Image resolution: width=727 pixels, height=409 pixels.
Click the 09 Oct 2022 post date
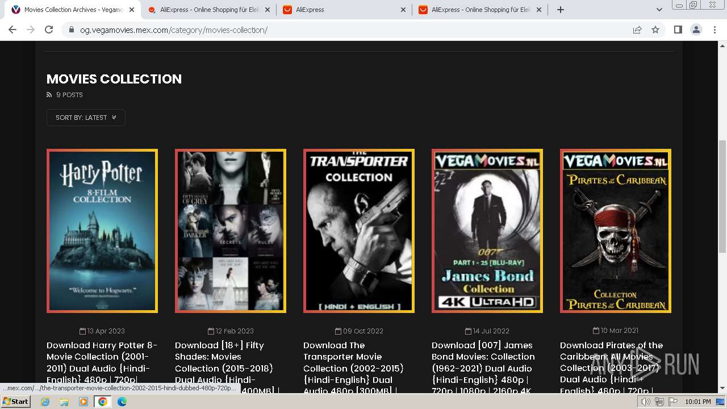click(359, 331)
